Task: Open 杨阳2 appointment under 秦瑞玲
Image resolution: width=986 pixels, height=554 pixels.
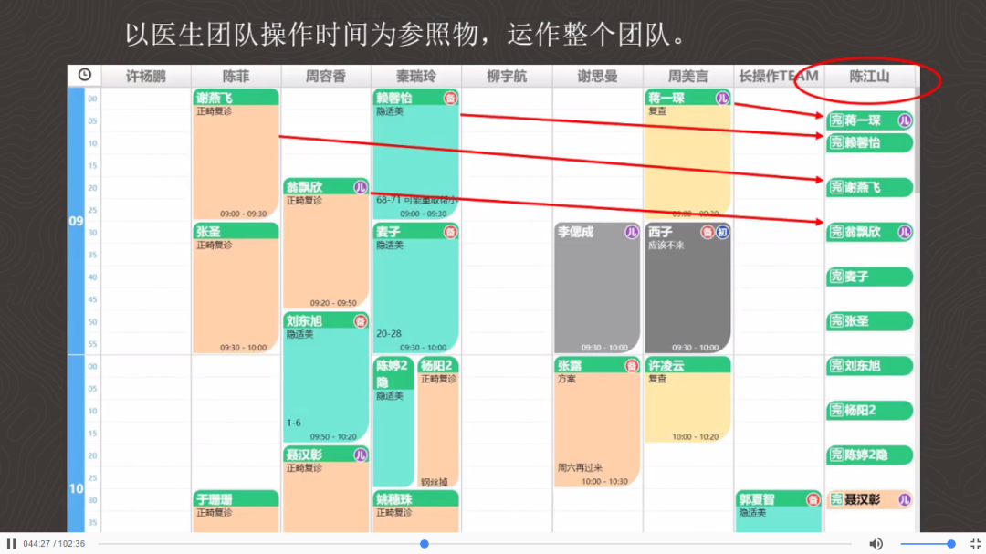Action: tap(438, 422)
